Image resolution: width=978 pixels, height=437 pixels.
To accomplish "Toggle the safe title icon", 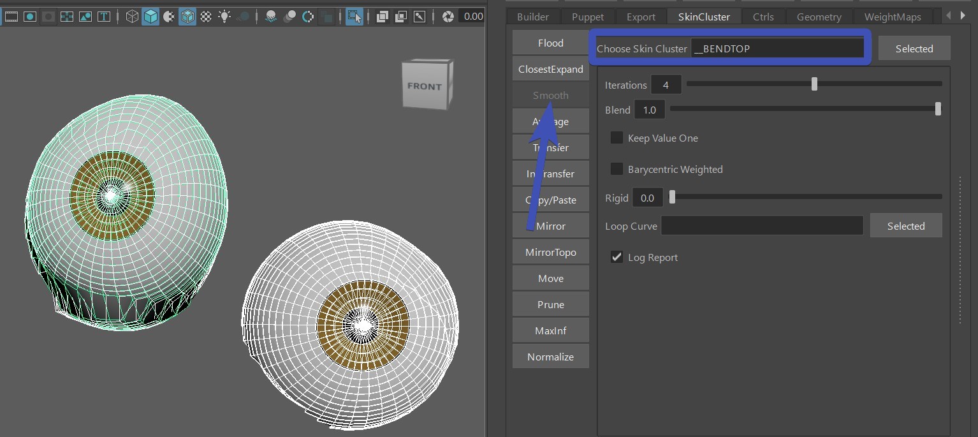I will coord(103,17).
